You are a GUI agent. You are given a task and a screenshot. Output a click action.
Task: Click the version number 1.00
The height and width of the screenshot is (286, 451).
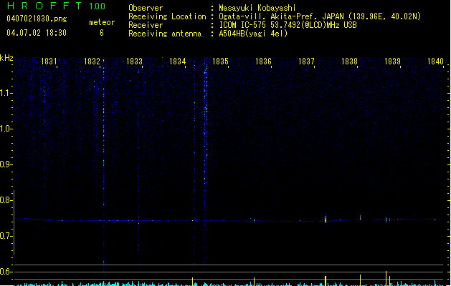[x=97, y=6]
